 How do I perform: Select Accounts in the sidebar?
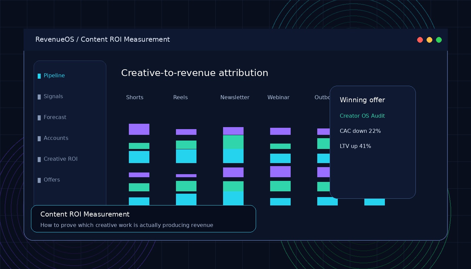coord(53,138)
